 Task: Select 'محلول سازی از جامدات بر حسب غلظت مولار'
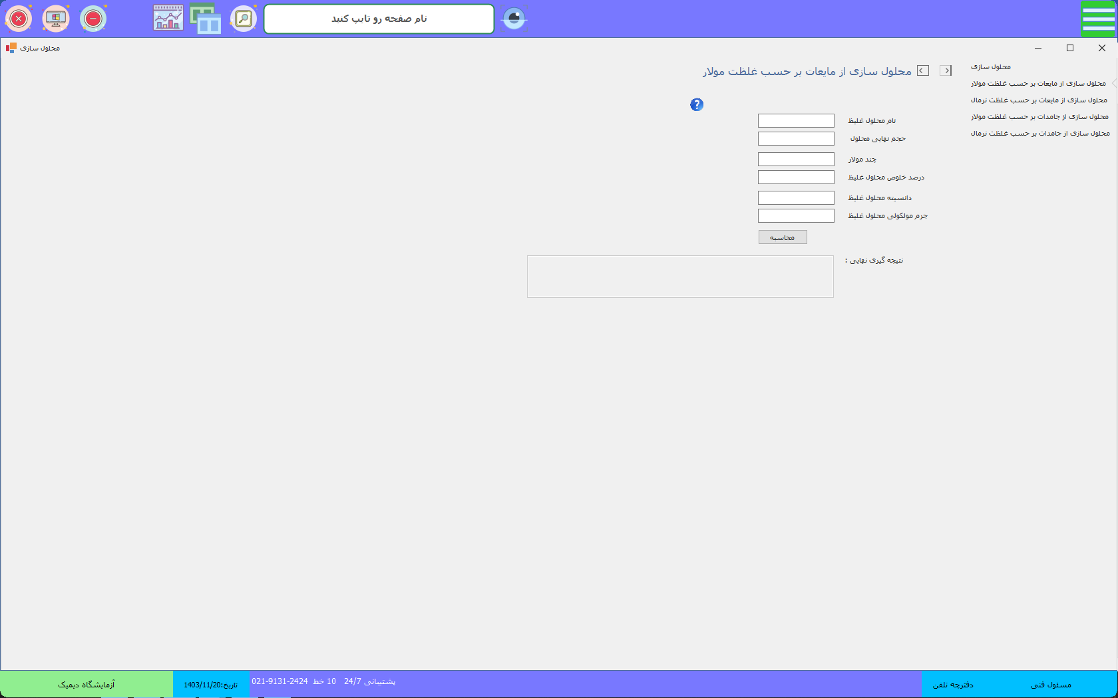pos(1039,117)
